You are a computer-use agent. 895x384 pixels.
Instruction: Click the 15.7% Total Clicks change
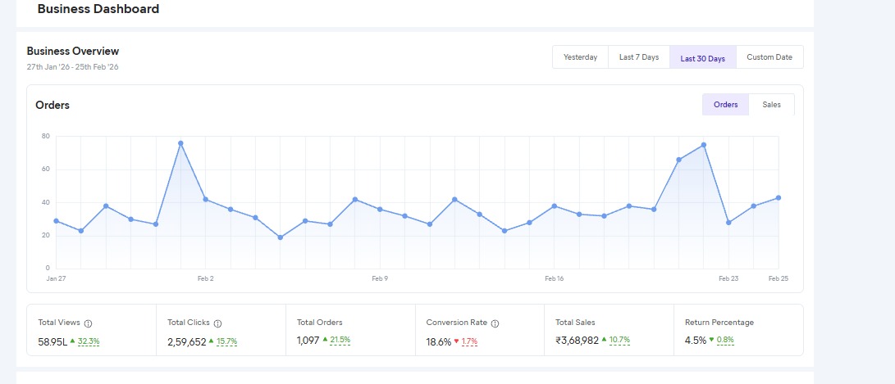pyautogui.click(x=226, y=341)
